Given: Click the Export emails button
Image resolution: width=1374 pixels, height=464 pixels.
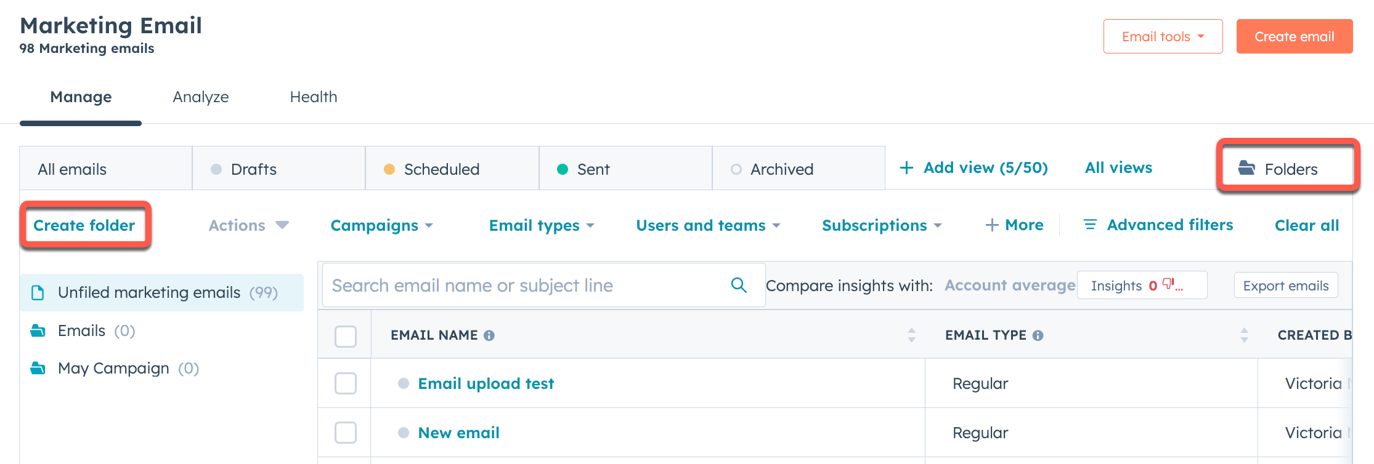Looking at the screenshot, I should click(x=1286, y=285).
